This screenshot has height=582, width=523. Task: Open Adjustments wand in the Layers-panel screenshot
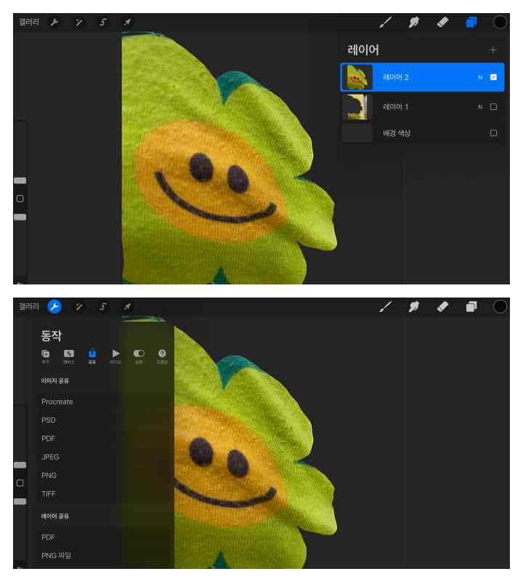79,23
